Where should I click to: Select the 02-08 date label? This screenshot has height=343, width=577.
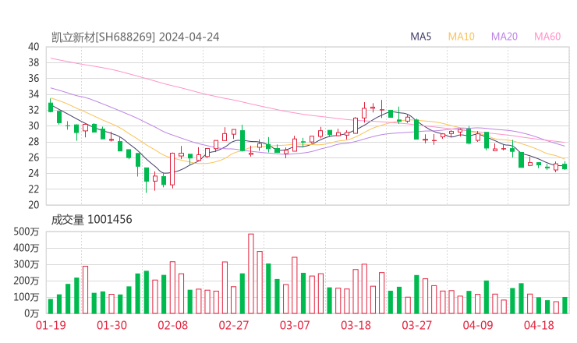173,325
